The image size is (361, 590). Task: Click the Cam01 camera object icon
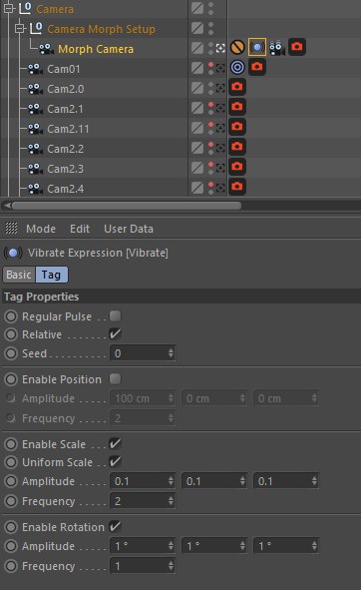coord(35,69)
